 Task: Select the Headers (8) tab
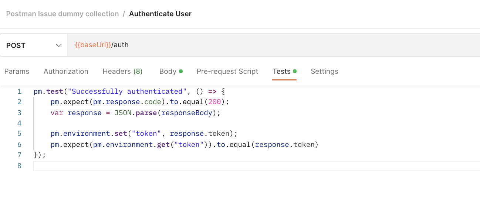(122, 71)
